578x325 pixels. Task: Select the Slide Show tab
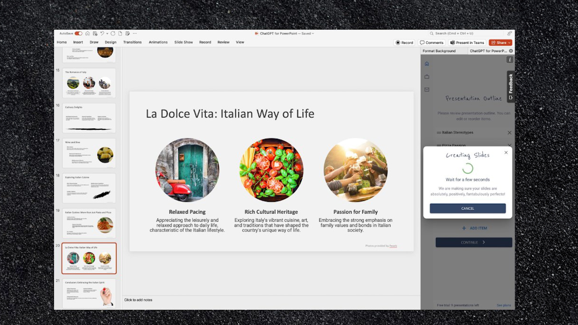[183, 42]
